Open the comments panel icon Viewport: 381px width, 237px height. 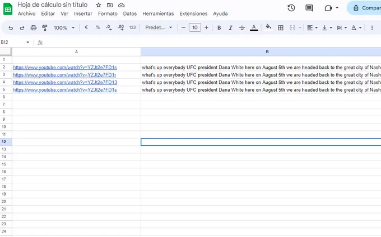tap(309, 8)
